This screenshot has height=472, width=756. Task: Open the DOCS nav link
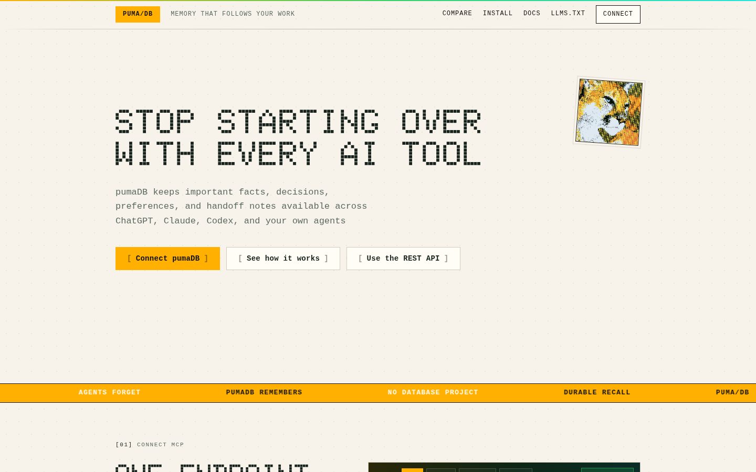click(x=531, y=14)
